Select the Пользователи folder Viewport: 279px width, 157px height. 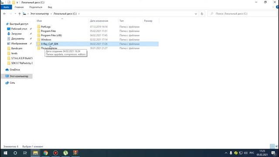(x=49, y=48)
